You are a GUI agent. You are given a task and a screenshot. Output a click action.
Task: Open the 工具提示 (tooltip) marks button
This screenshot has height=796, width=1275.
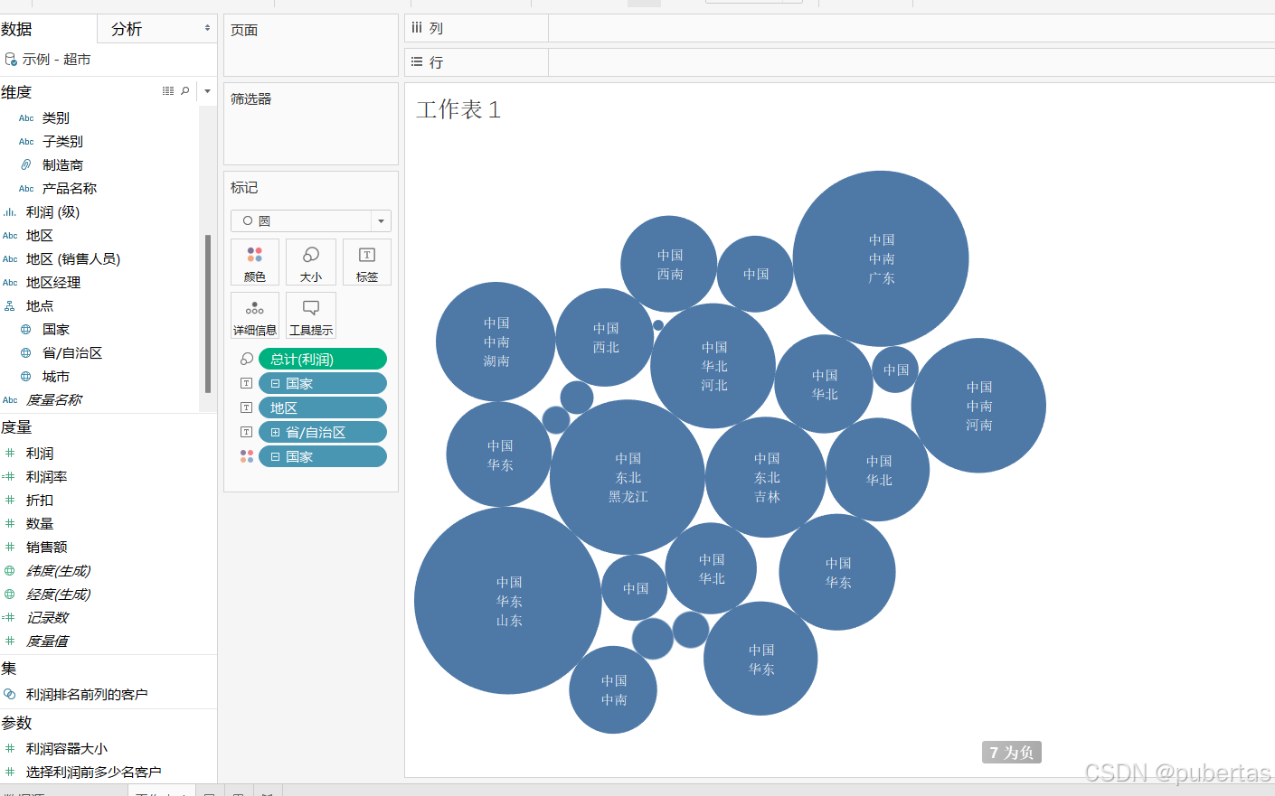click(311, 315)
